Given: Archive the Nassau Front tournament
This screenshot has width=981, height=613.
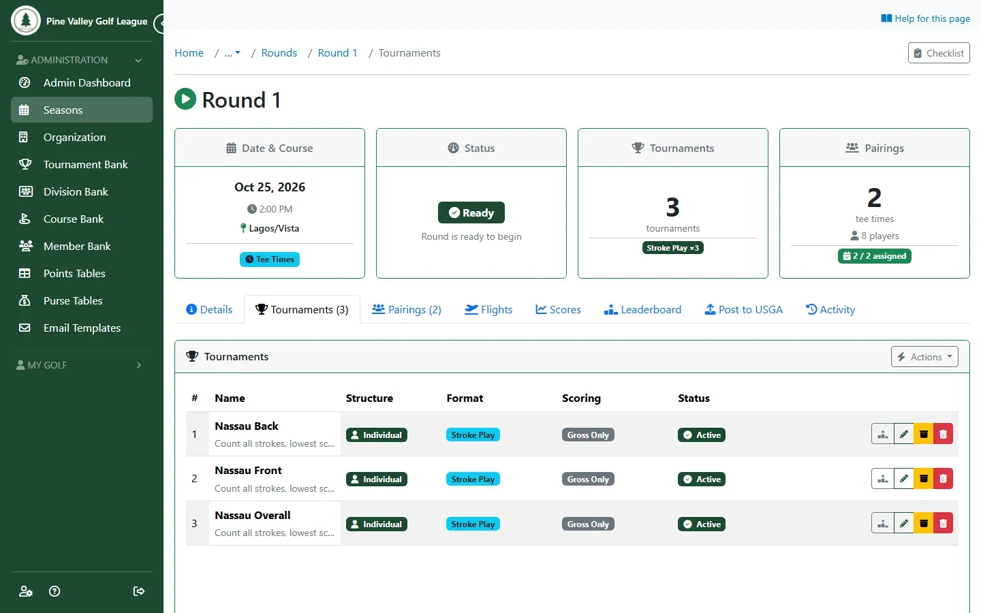Looking at the screenshot, I should click(924, 479).
